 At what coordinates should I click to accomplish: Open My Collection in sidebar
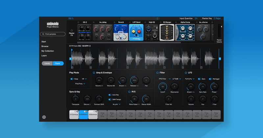48,51
